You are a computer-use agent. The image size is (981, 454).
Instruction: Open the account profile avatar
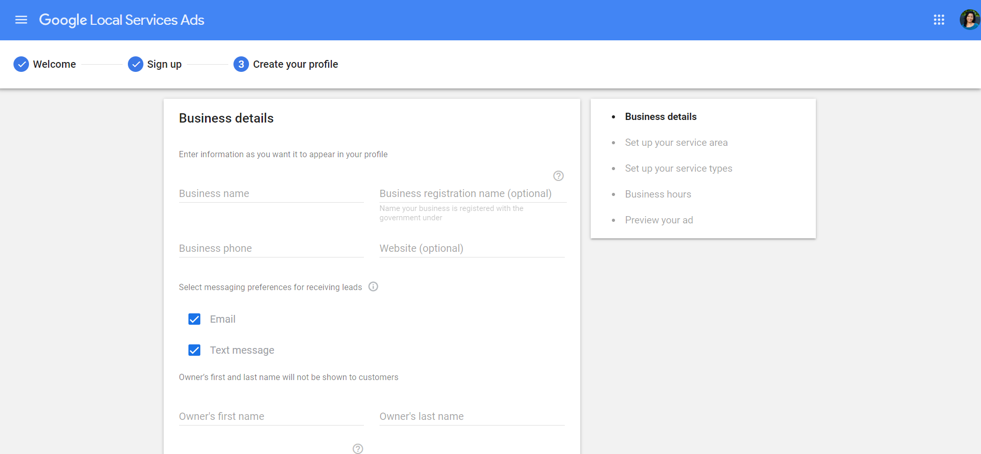970,20
